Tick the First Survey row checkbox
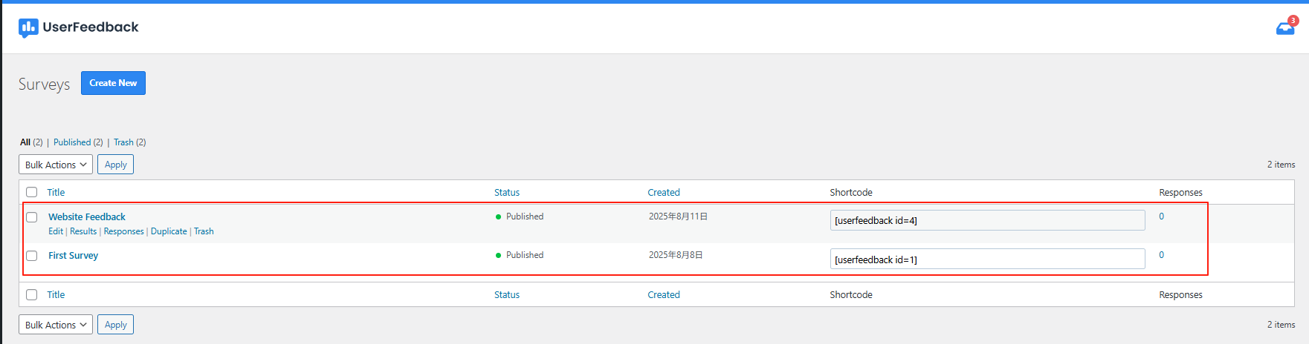Viewport: 1309px width, 344px height. click(32, 256)
